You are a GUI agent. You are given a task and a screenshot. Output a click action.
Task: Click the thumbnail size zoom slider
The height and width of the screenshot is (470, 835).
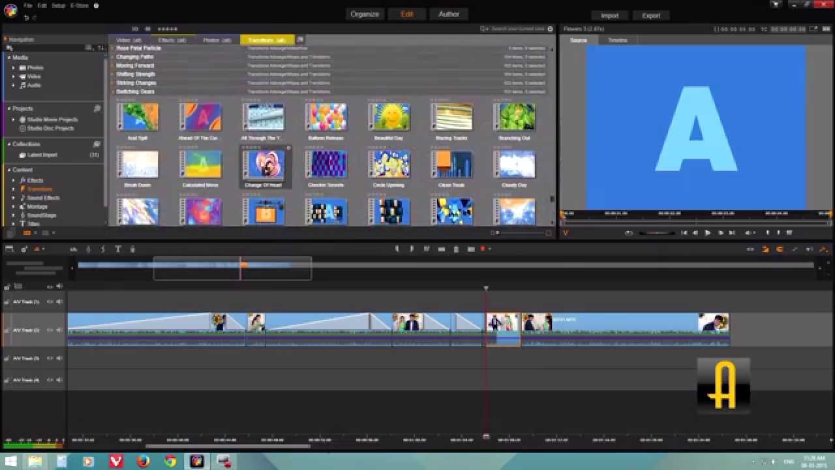(521, 232)
